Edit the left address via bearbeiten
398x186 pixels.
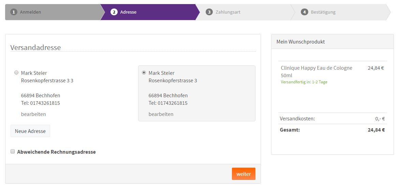point(33,114)
